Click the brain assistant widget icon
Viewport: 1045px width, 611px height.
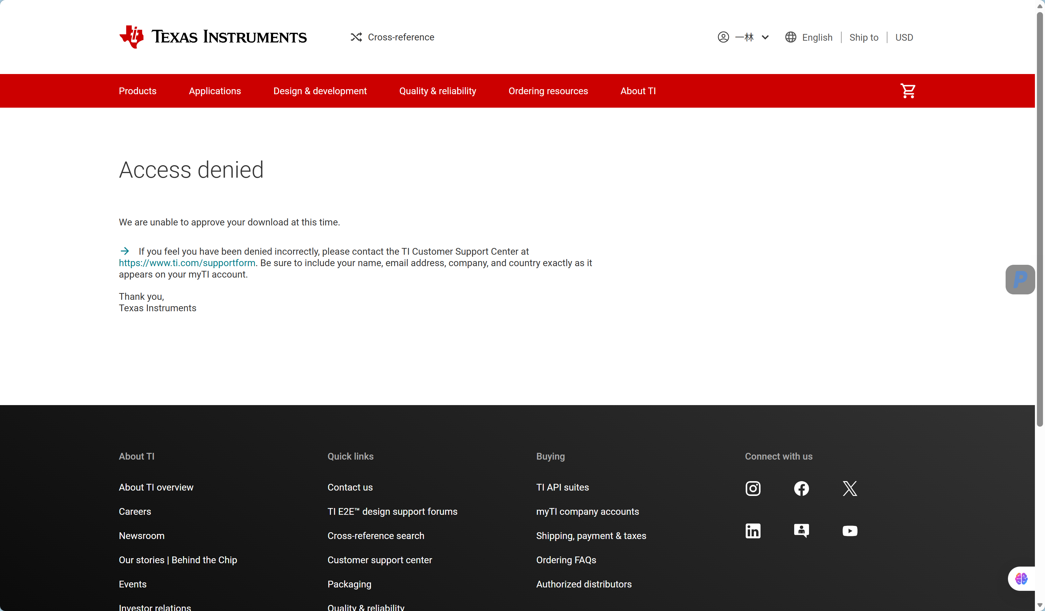(1021, 578)
